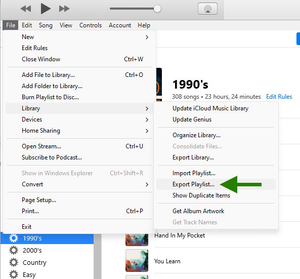Image resolution: width=300 pixels, height=279 pixels.
Task: Choose Update Genius
Action: pyautogui.click(x=216, y=119)
